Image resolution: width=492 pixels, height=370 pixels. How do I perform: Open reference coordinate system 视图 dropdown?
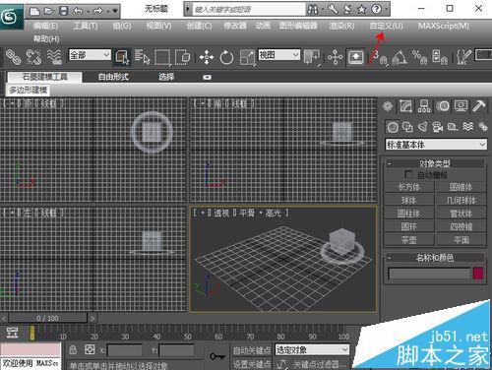click(279, 55)
